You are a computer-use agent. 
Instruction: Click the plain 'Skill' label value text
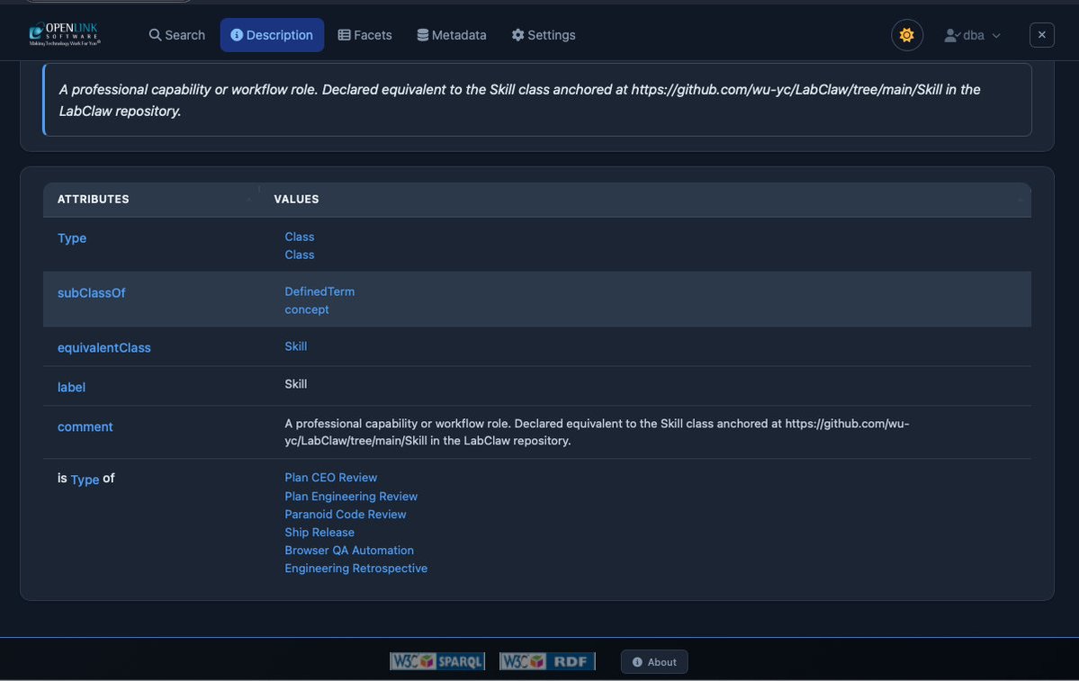(x=296, y=384)
